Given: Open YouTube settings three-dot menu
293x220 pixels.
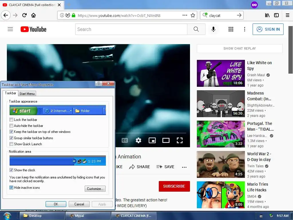Looking at the screenshot, I should [245, 29].
